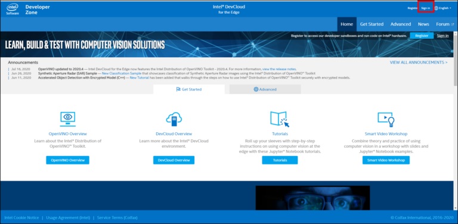Click the video thumbnail of face with glasses
458x224 pixels.
tap(312, 198)
